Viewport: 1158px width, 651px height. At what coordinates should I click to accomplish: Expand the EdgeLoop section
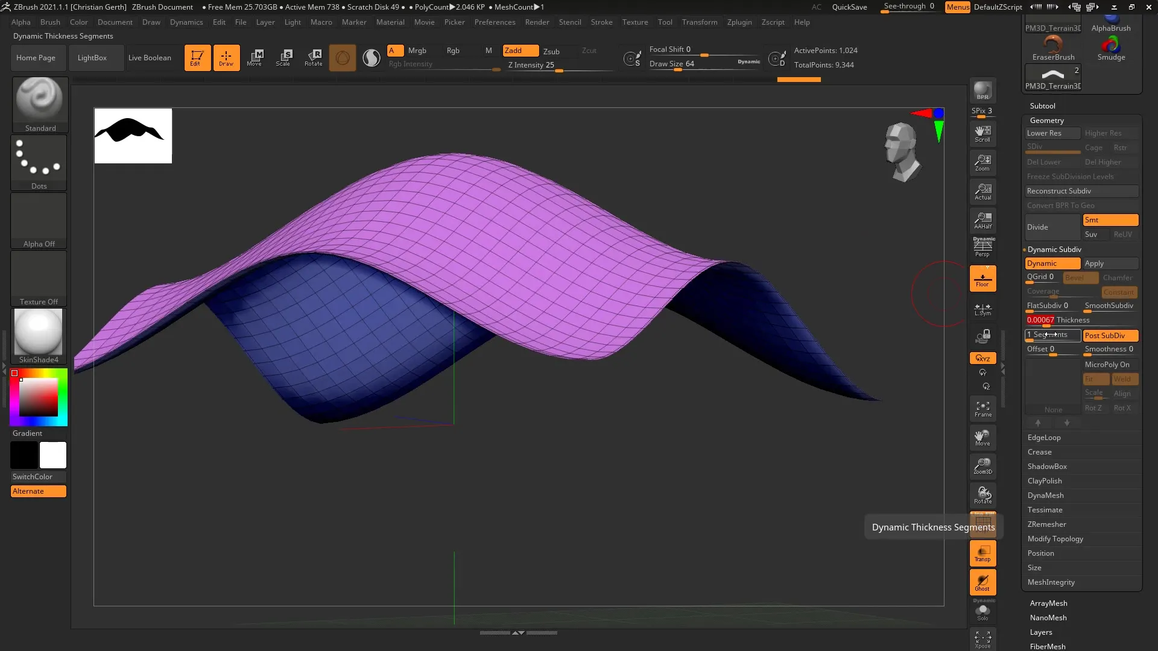point(1044,438)
